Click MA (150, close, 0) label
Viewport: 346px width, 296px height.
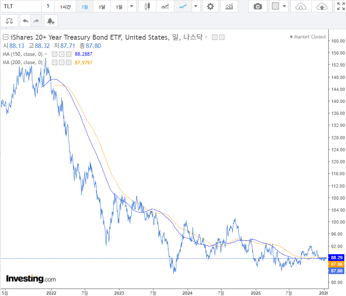coord(22,54)
